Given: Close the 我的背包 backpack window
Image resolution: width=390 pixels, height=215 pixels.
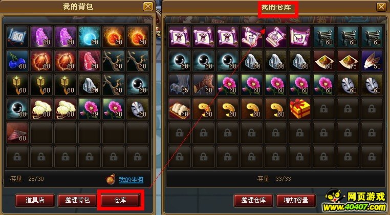Looking at the screenshot, I should 148,6.
